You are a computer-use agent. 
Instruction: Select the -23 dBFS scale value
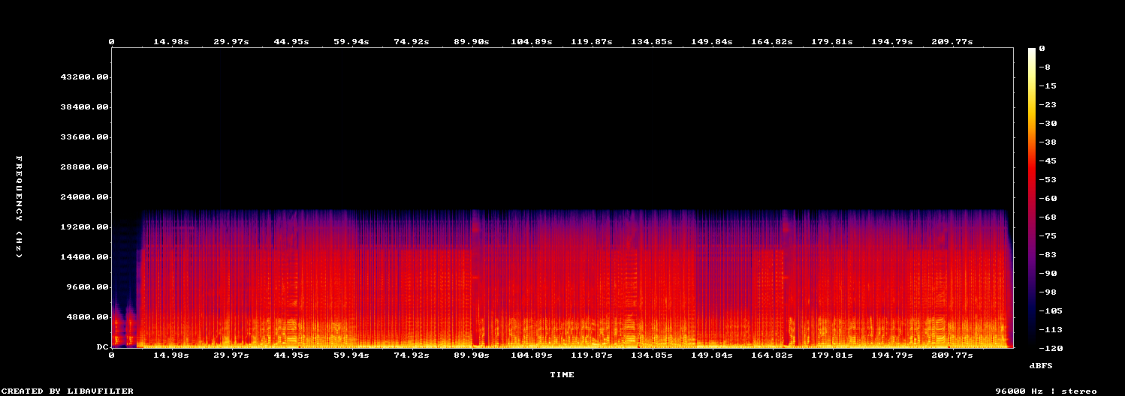pyautogui.click(x=1048, y=104)
